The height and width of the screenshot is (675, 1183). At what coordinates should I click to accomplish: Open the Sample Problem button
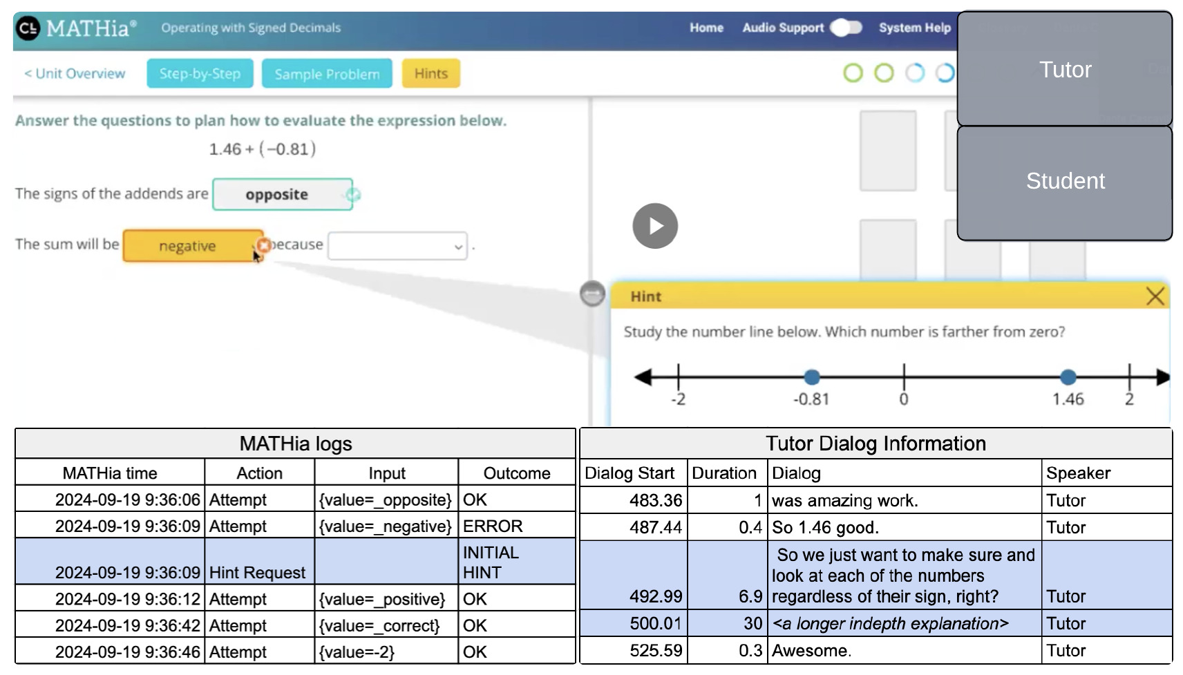click(x=327, y=74)
